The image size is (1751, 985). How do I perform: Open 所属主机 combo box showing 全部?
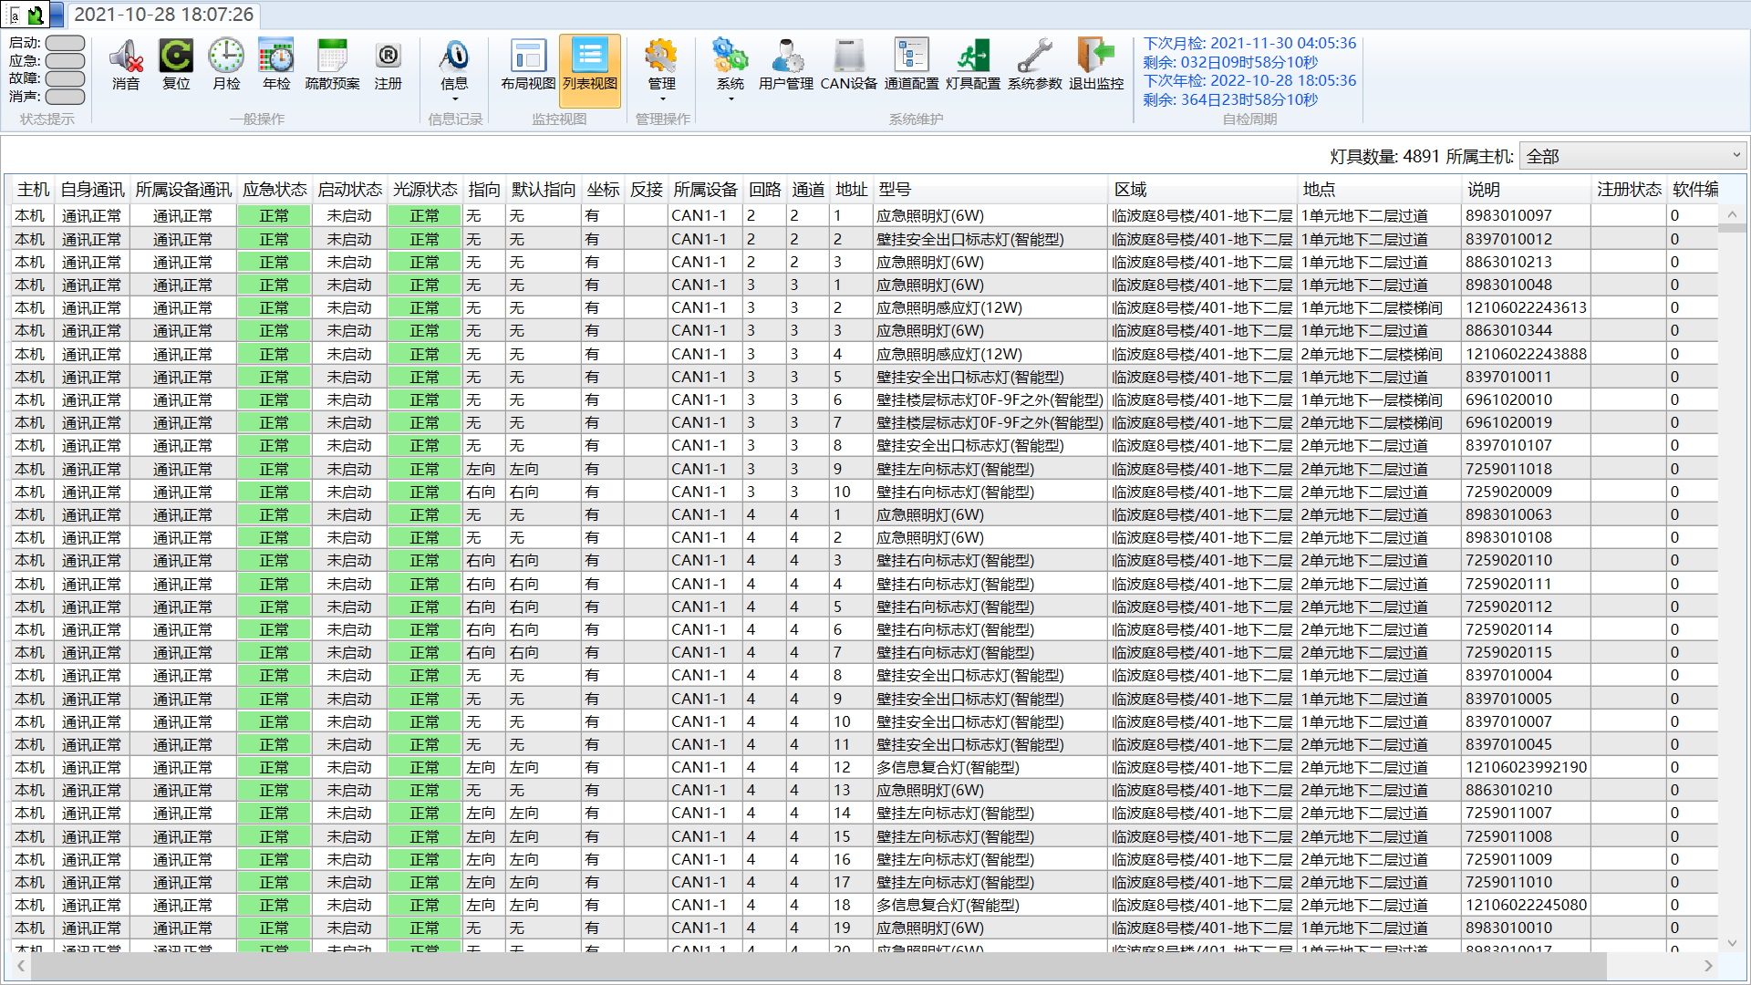coord(1632,156)
